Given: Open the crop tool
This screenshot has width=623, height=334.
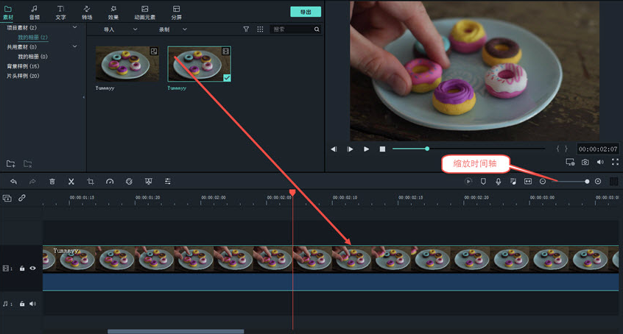Looking at the screenshot, I should [x=91, y=182].
